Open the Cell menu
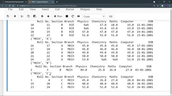 click(x=57, y=9)
